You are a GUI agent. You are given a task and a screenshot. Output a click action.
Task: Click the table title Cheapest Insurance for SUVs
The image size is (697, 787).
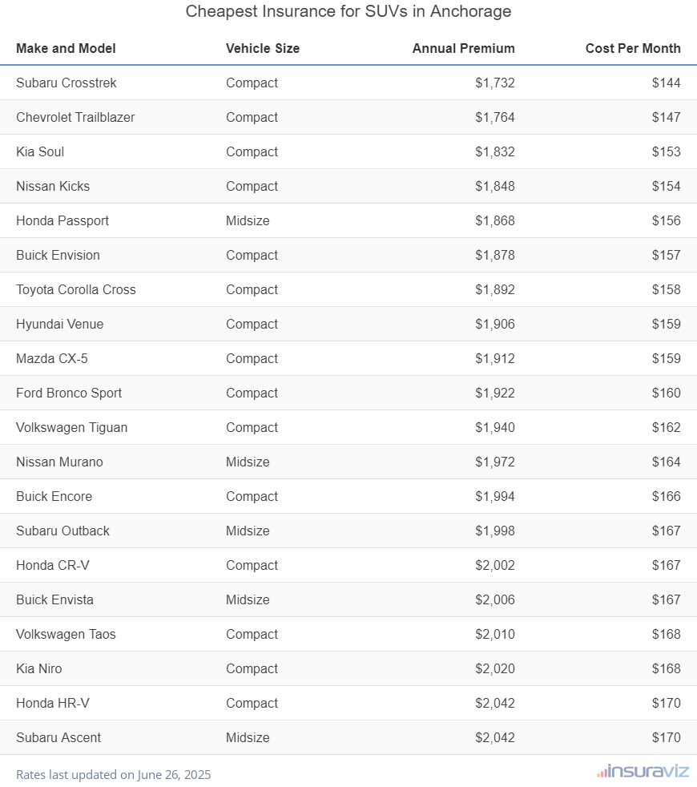point(348,11)
